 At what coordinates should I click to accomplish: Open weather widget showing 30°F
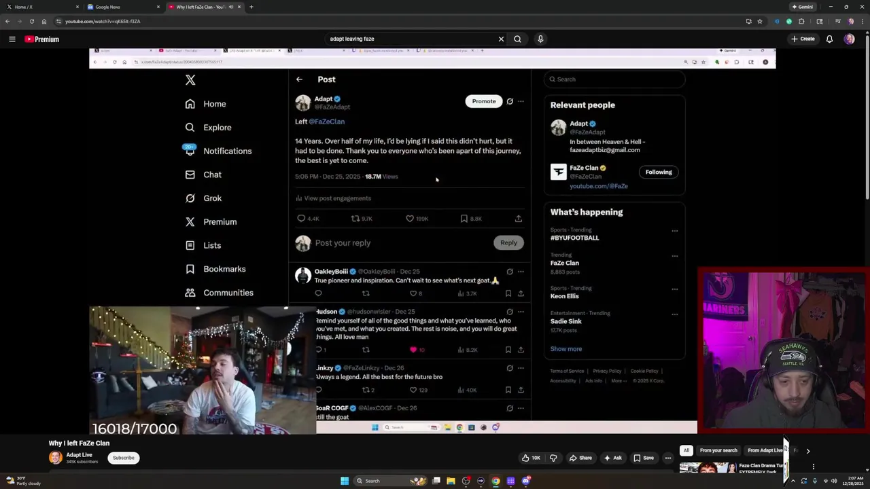point(24,481)
